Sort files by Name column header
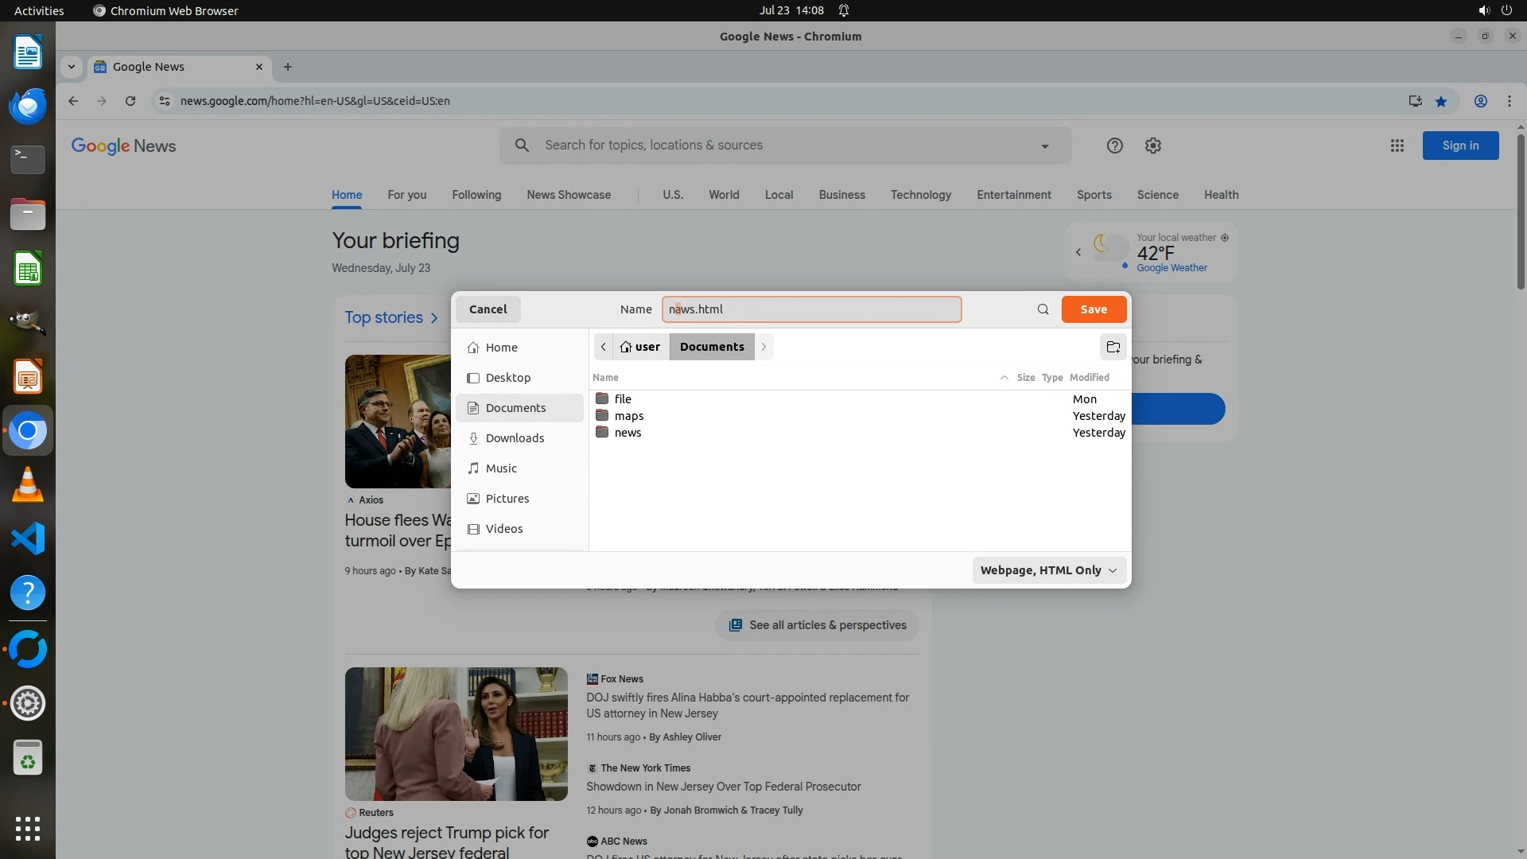 click(x=605, y=378)
